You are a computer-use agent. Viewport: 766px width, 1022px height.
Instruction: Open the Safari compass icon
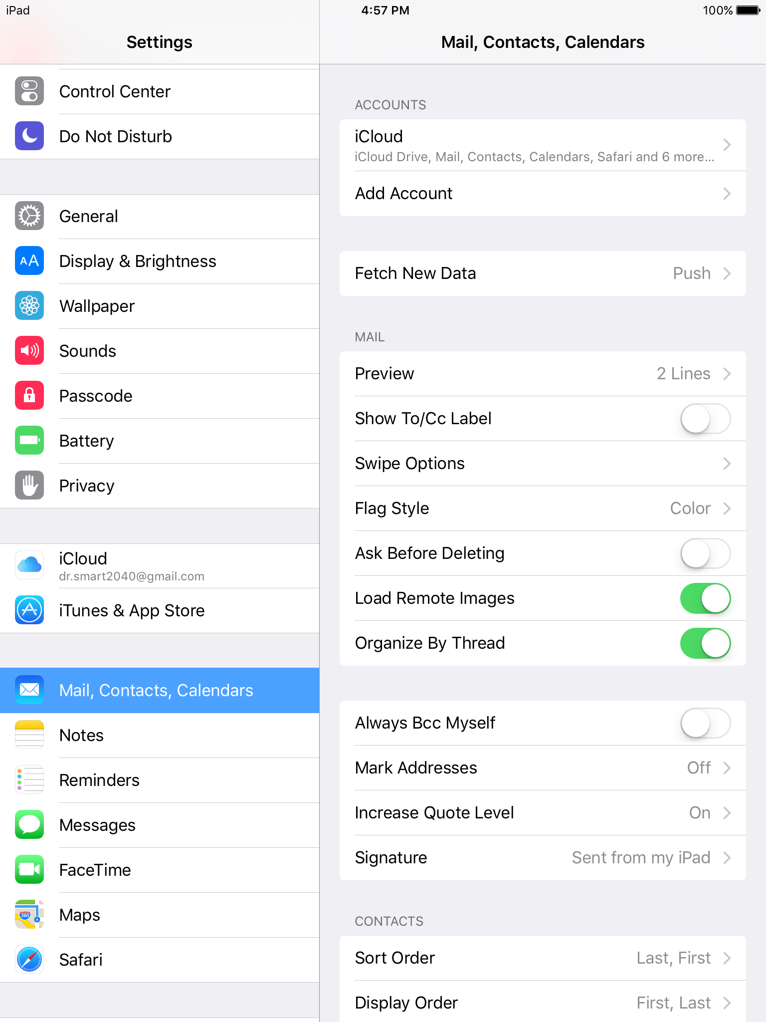[x=29, y=960]
